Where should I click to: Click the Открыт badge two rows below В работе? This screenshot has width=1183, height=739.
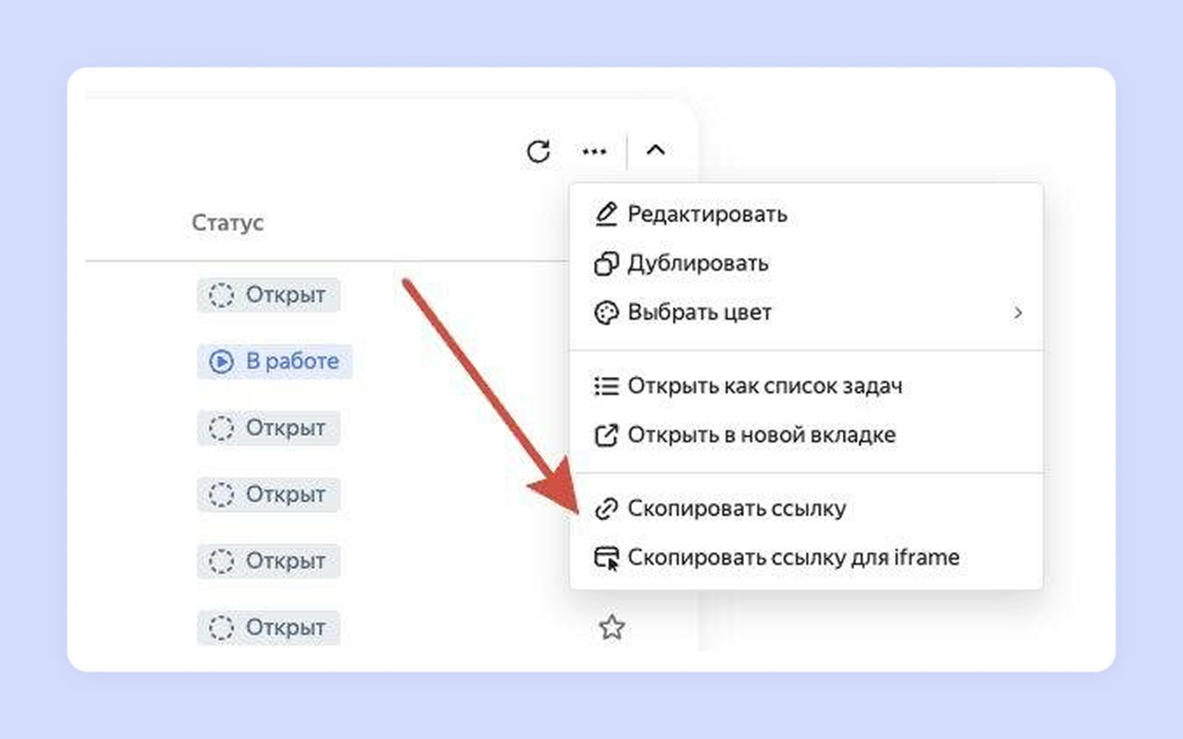click(268, 495)
